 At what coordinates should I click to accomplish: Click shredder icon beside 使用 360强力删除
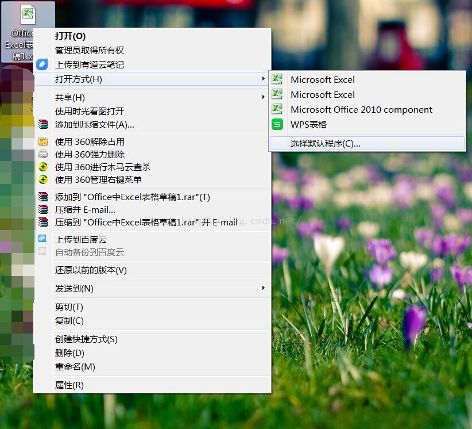point(43,154)
